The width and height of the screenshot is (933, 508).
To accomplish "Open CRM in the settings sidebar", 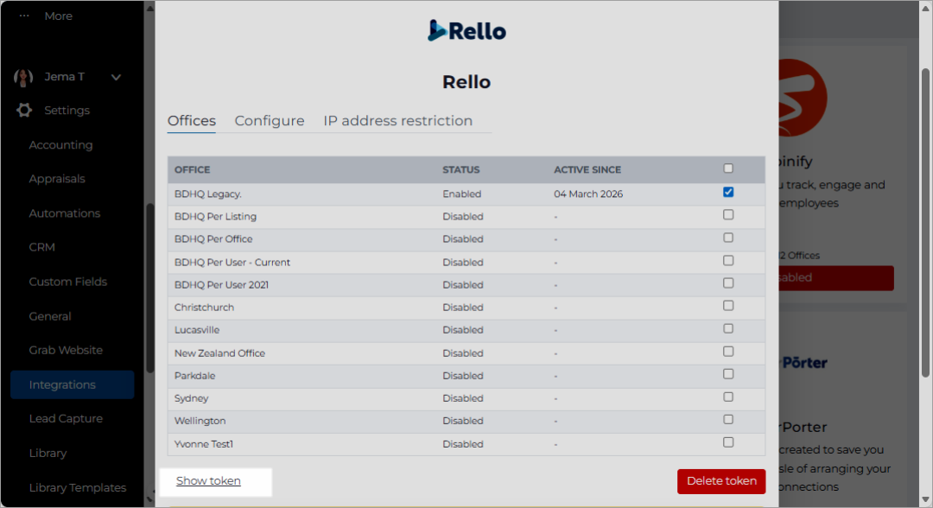I will pos(41,247).
